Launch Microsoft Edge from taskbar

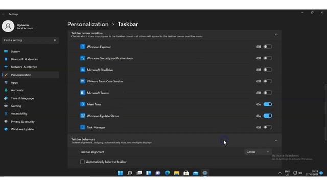tap(167, 173)
